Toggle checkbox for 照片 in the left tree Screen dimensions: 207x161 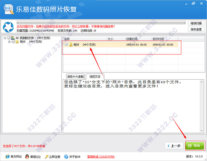click(13, 42)
